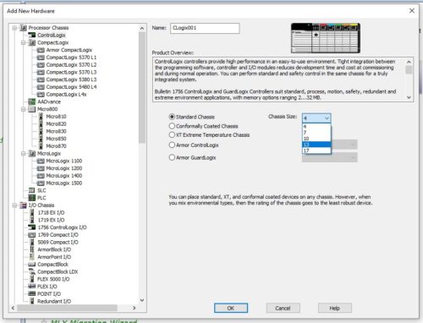The image size is (423, 323).
Task: Click the AADvance chassis icon
Action: point(32,101)
